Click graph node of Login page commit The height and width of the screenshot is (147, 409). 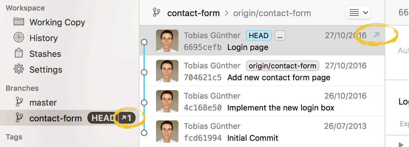(144, 42)
